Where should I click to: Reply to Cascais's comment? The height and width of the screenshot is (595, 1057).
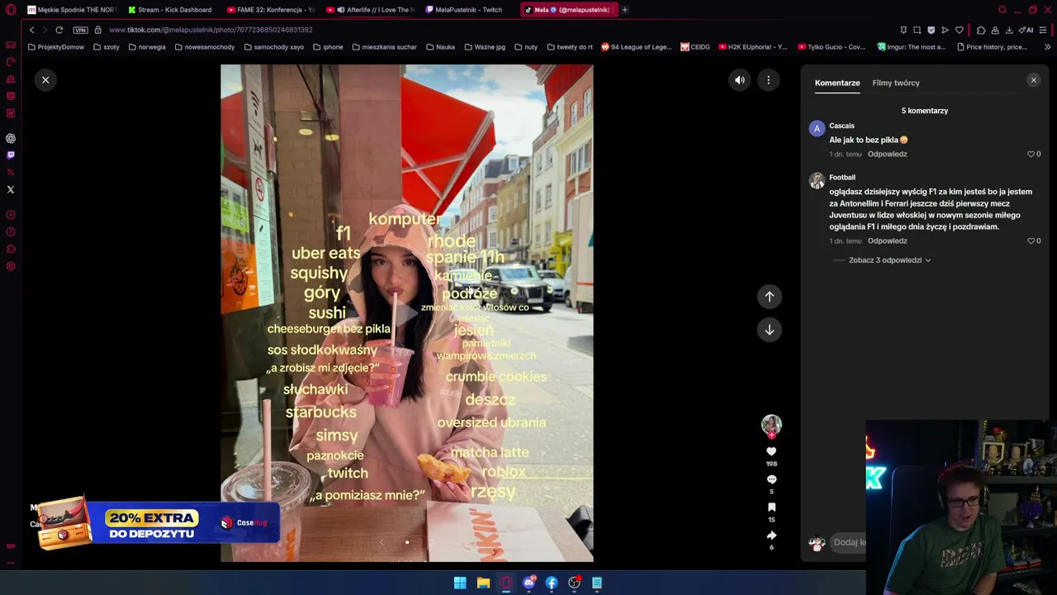coord(887,154)
